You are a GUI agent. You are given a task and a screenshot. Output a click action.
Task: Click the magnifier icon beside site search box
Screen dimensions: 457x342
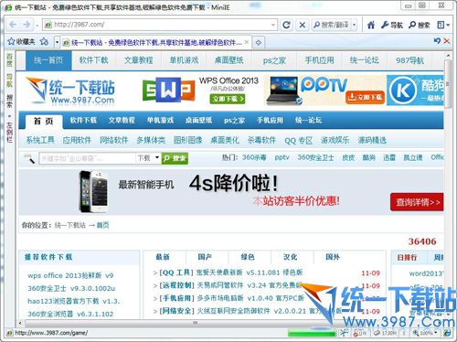click(x=29, y=158)
